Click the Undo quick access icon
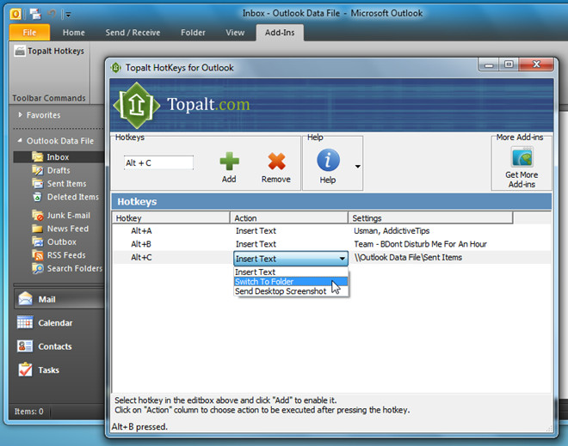The height and width of the screenshot is (446, 568). (52, 14)
